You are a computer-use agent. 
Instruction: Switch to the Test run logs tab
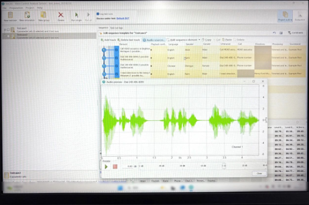click(116, 28)
